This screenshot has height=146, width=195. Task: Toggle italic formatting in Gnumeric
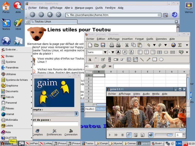(x=124, y=52)
